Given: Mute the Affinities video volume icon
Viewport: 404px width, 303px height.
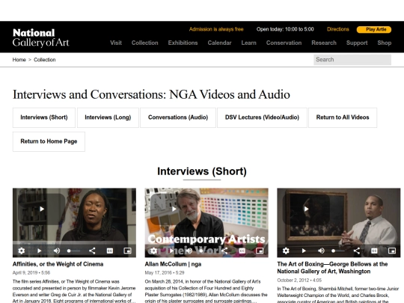Looking at the screenshot, I should point(57,251).
